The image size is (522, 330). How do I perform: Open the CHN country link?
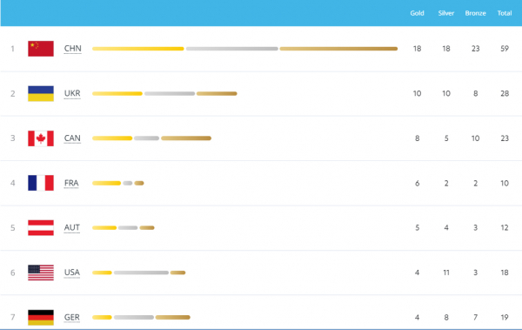click(72, 49)
